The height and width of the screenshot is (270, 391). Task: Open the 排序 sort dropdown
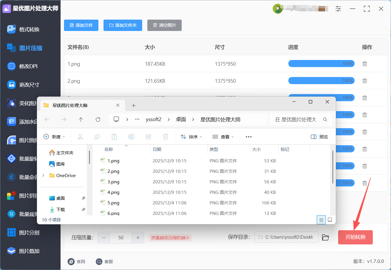191,137
